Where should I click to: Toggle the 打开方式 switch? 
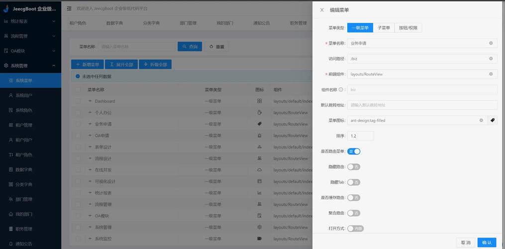tap(356, 229)
